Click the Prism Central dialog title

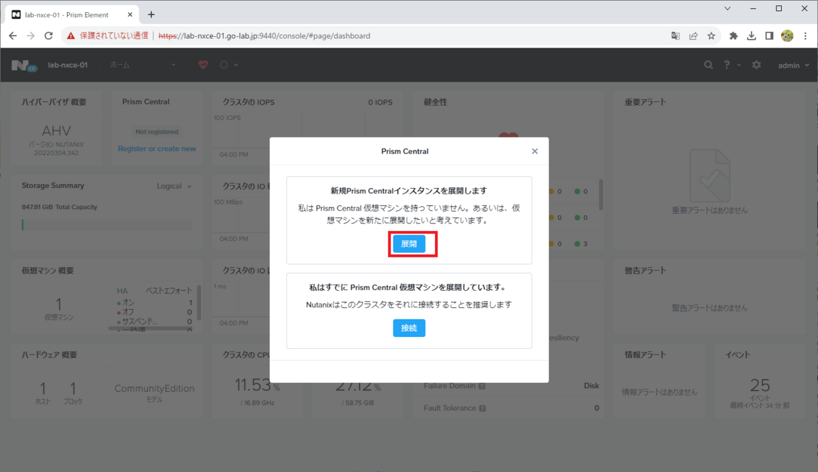[x=405, y=151]
